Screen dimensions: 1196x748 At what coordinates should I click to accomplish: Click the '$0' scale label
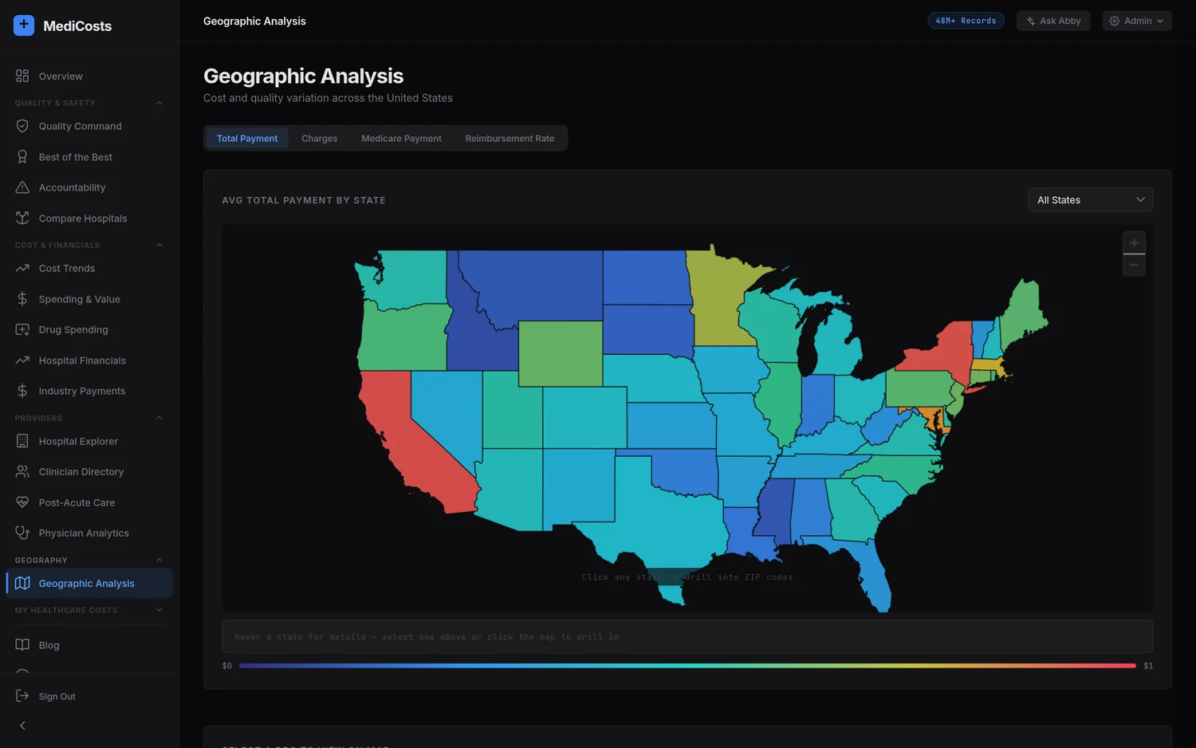pos(227,666)
